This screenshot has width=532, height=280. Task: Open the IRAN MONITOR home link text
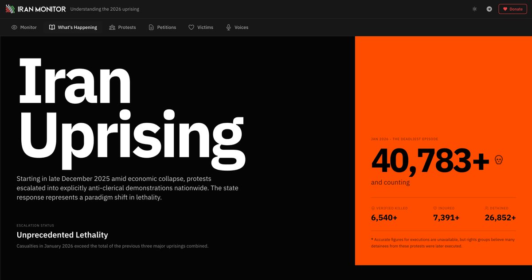[x=42, y=9]
